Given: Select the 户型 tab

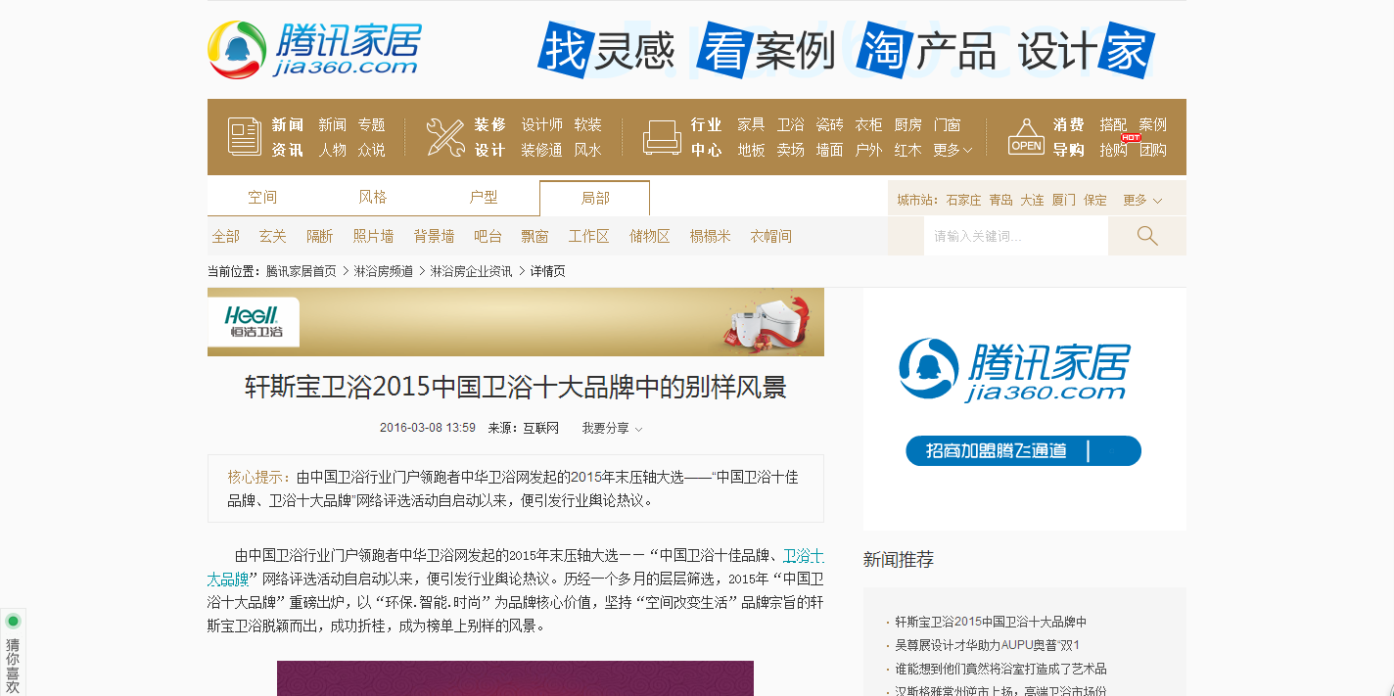Looking at the screenshot, I should [484, 198].
